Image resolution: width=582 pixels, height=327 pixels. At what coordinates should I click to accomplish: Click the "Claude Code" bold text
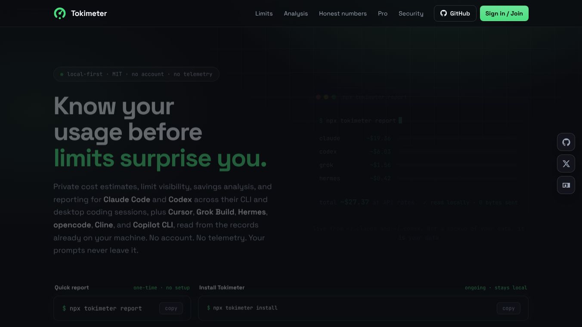coord(127,199)
